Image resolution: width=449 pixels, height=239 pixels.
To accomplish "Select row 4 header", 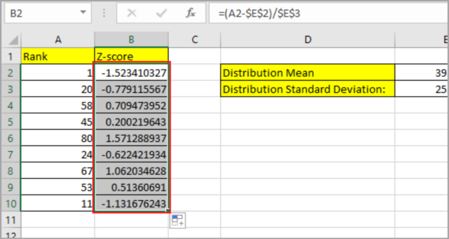I will click(x=11, y=105).
